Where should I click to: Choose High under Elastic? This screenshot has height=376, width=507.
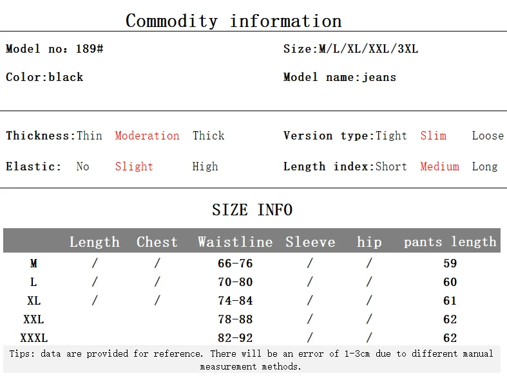pyautogui.click(x=205, y=166)
